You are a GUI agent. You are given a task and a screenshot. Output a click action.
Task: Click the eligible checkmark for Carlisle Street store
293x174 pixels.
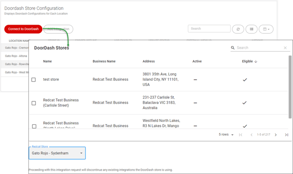[244, 103]
